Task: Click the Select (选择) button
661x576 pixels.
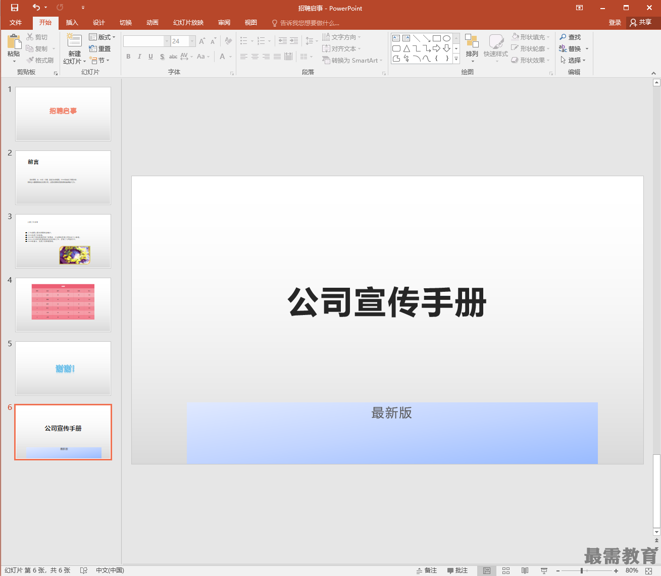Action: click(x=573, y=60)
